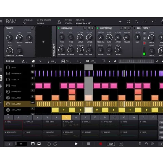Redo the action in bottom bar
The width and height of the screenshot is (163, 164).
coord(55,144)
